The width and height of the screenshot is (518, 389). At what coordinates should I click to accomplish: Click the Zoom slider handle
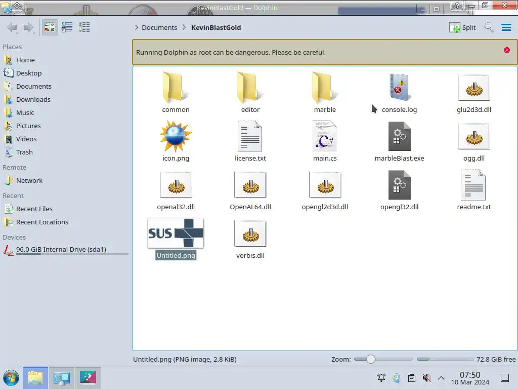[x=371, y=359]
